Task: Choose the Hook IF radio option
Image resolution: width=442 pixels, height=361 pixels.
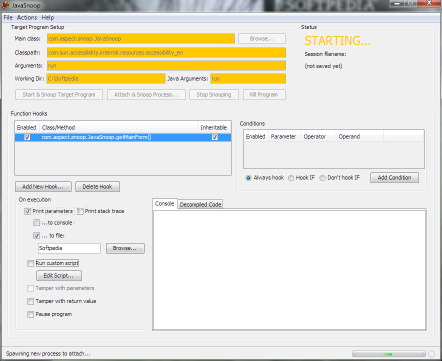Action: pos(291,178)
